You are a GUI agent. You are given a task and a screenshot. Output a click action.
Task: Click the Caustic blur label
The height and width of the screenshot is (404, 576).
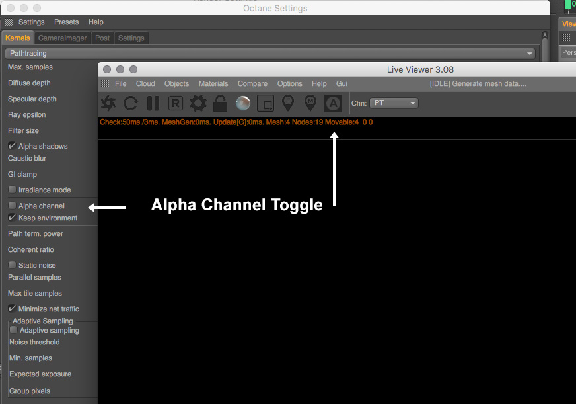point(27,159)
